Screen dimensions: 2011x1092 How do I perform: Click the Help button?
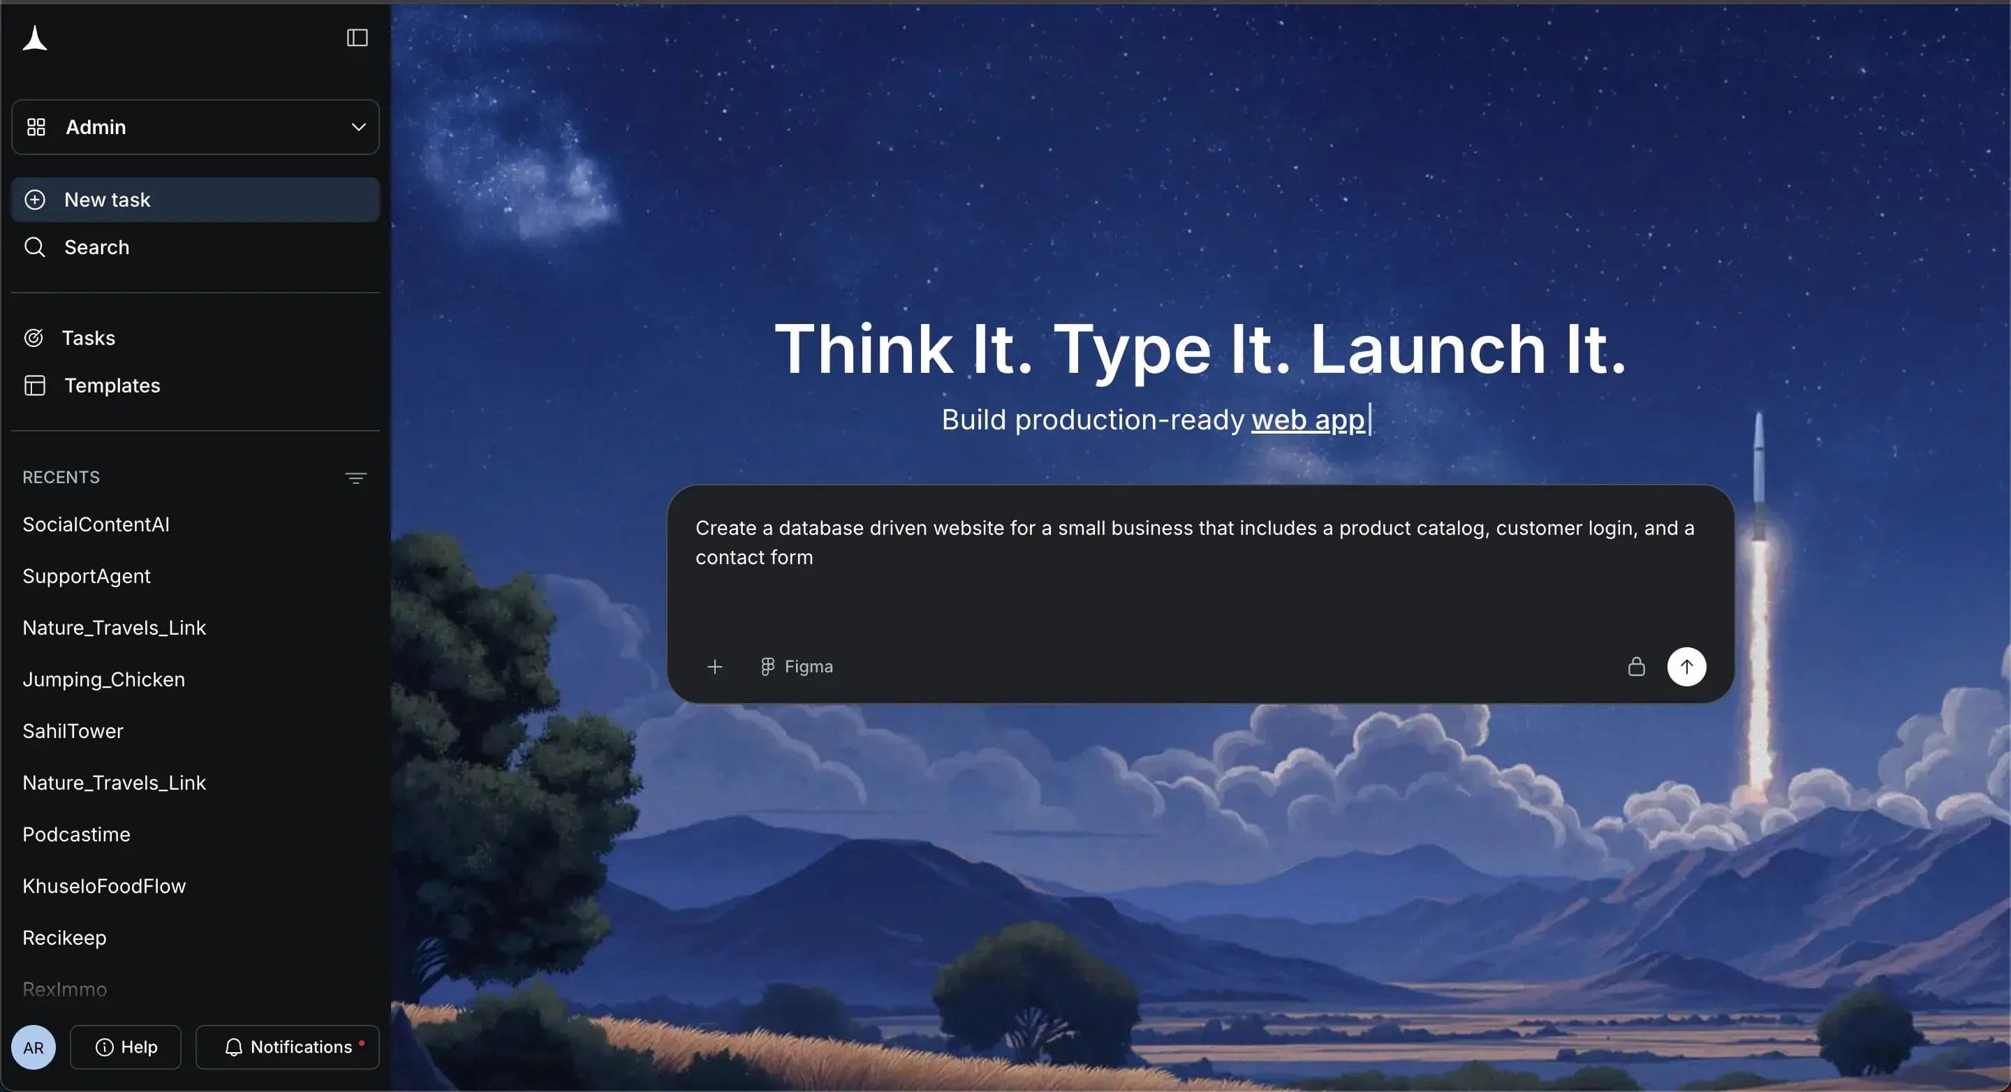(x=126, y=1047)
